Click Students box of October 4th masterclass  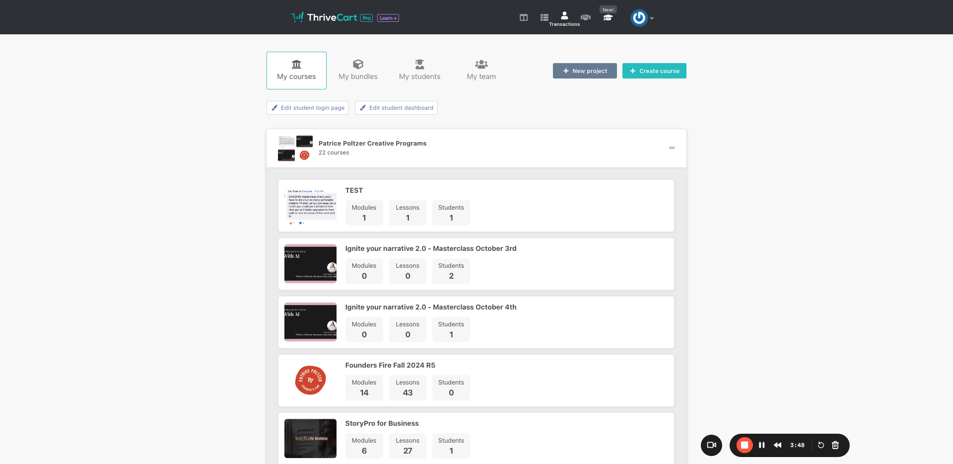(x=451, y=329)
